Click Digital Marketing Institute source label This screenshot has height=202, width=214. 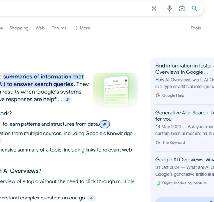pyautogui.click(x=184, y=183)
